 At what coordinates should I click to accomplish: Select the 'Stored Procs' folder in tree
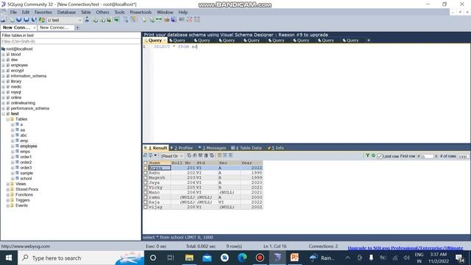click(26, 189)
